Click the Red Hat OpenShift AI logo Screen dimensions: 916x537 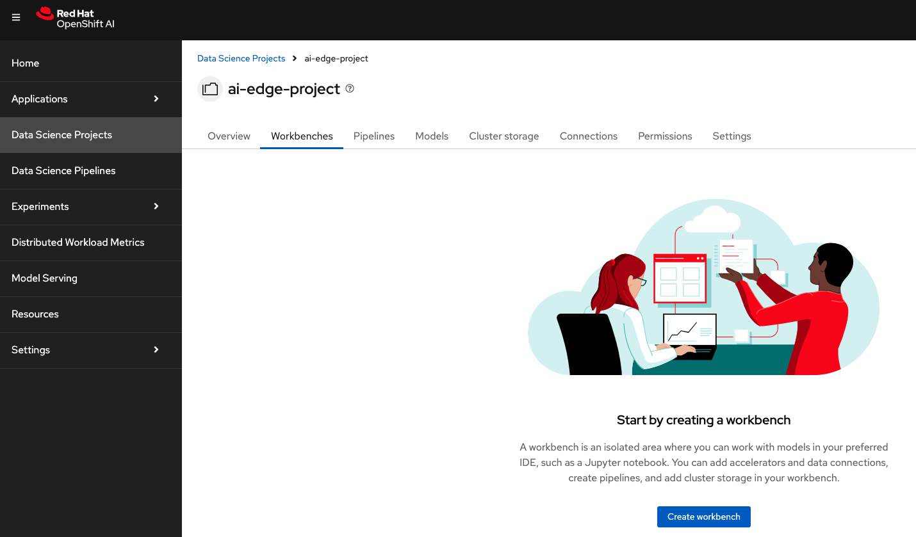click(x=76, y=18)
